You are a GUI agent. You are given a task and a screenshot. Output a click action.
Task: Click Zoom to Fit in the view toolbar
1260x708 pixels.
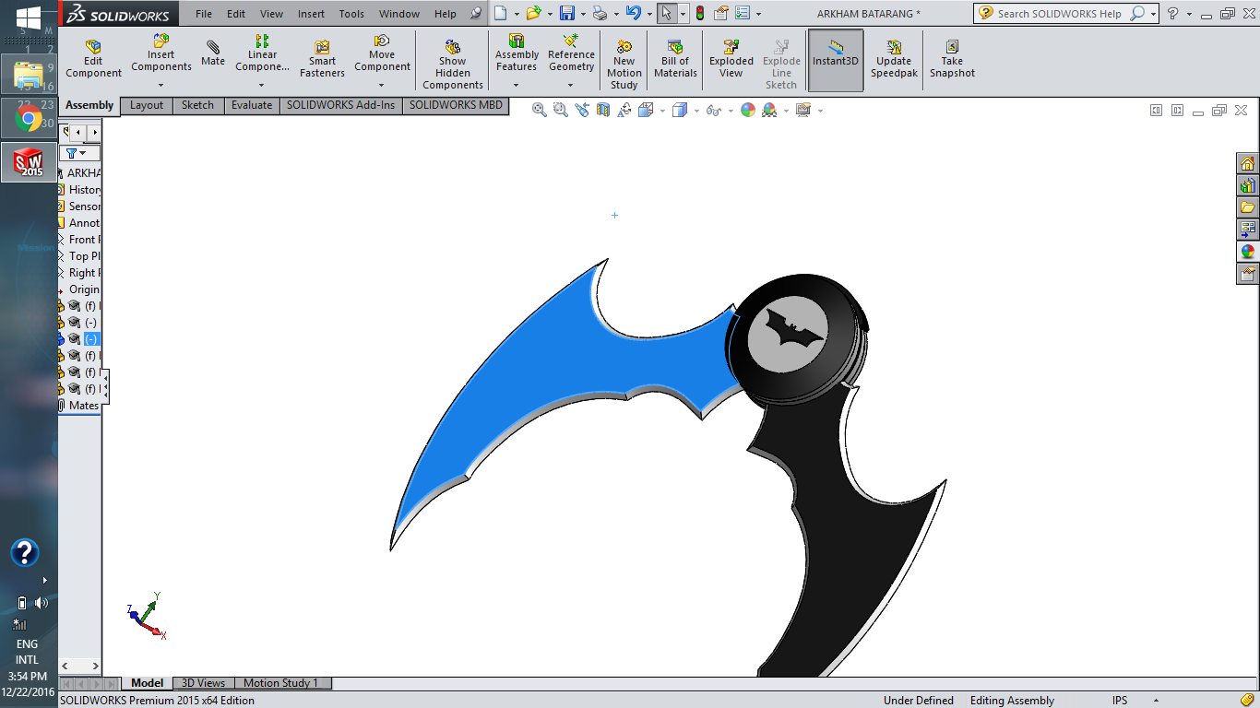coord(540,110)
